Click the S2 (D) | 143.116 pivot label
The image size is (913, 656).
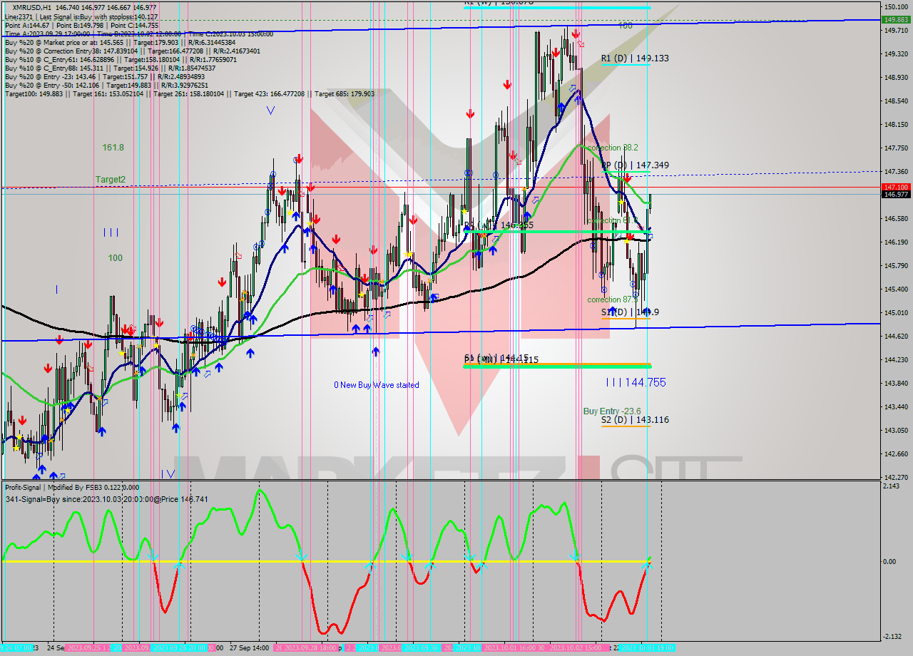click(635, 419)
